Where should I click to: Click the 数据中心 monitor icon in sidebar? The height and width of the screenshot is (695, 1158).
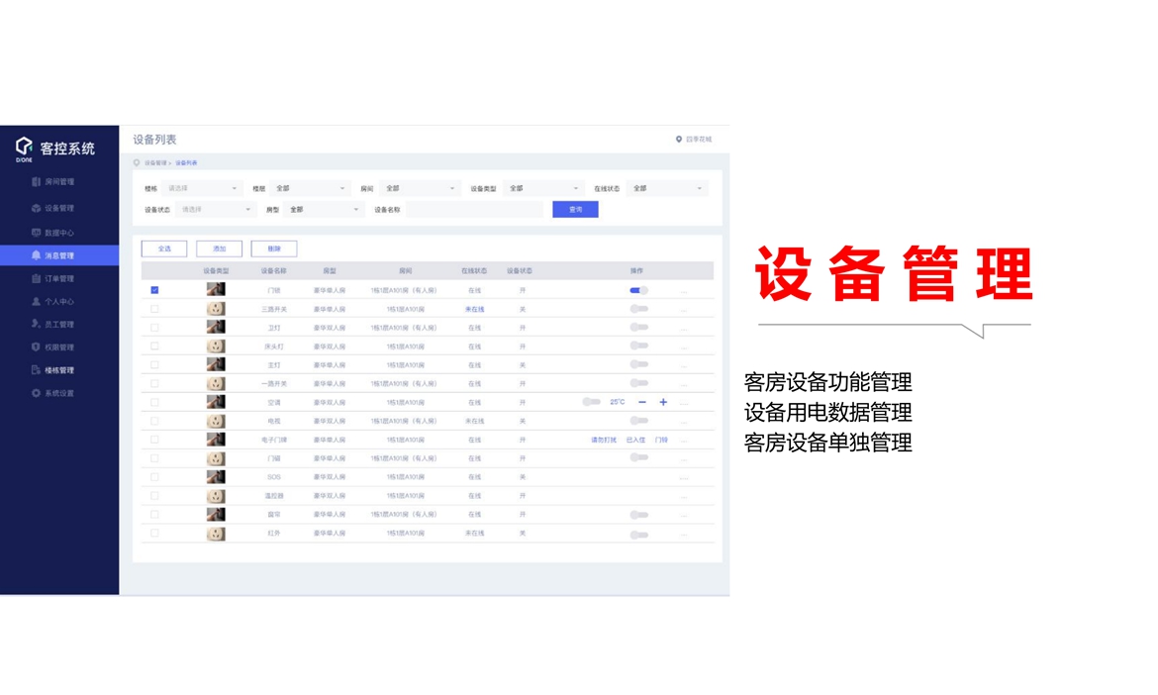(x=37, y=233)
